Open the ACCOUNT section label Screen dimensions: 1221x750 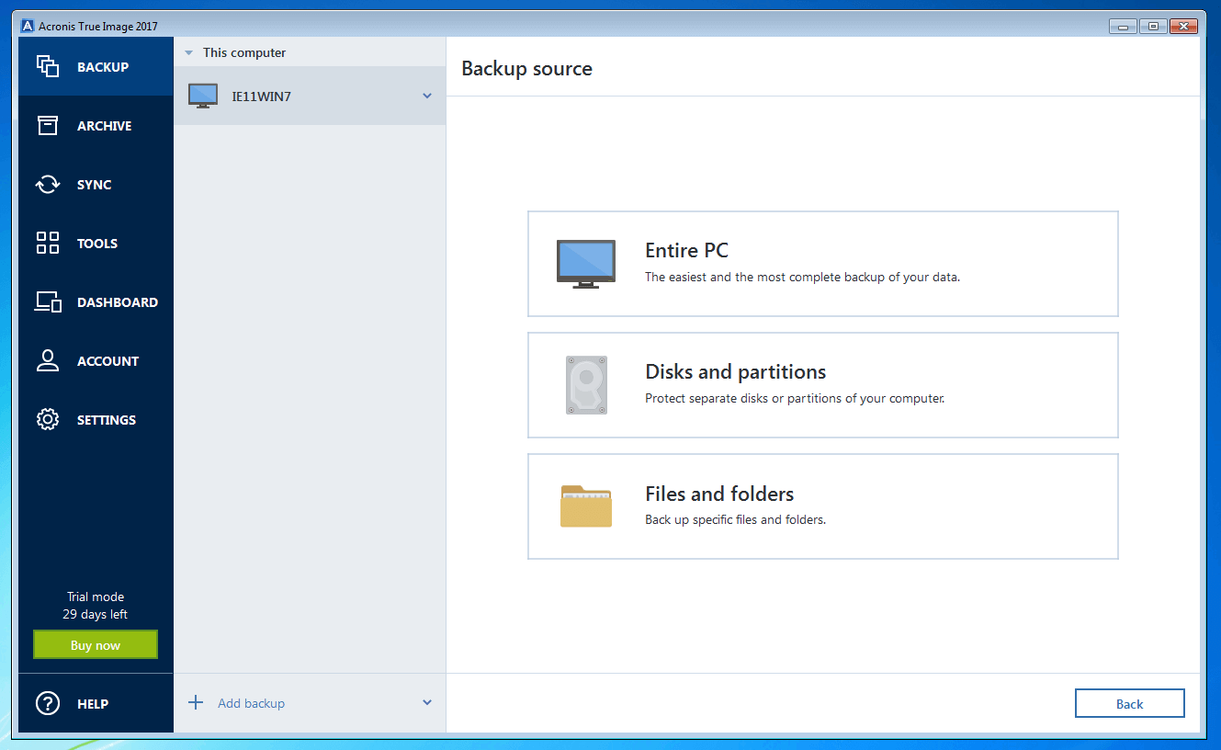(x=108, y=361)
